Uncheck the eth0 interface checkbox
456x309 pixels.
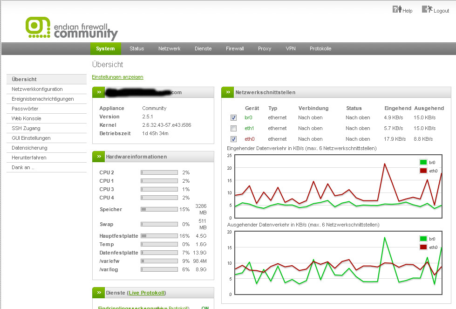click(233, 139)
